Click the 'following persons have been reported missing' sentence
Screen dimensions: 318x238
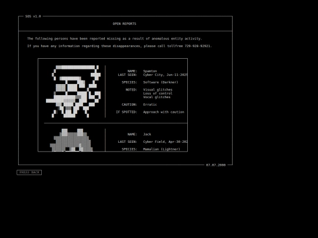coord(115,39)
